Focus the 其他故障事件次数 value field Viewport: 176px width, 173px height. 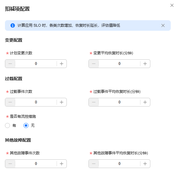(x=36, y=164)
